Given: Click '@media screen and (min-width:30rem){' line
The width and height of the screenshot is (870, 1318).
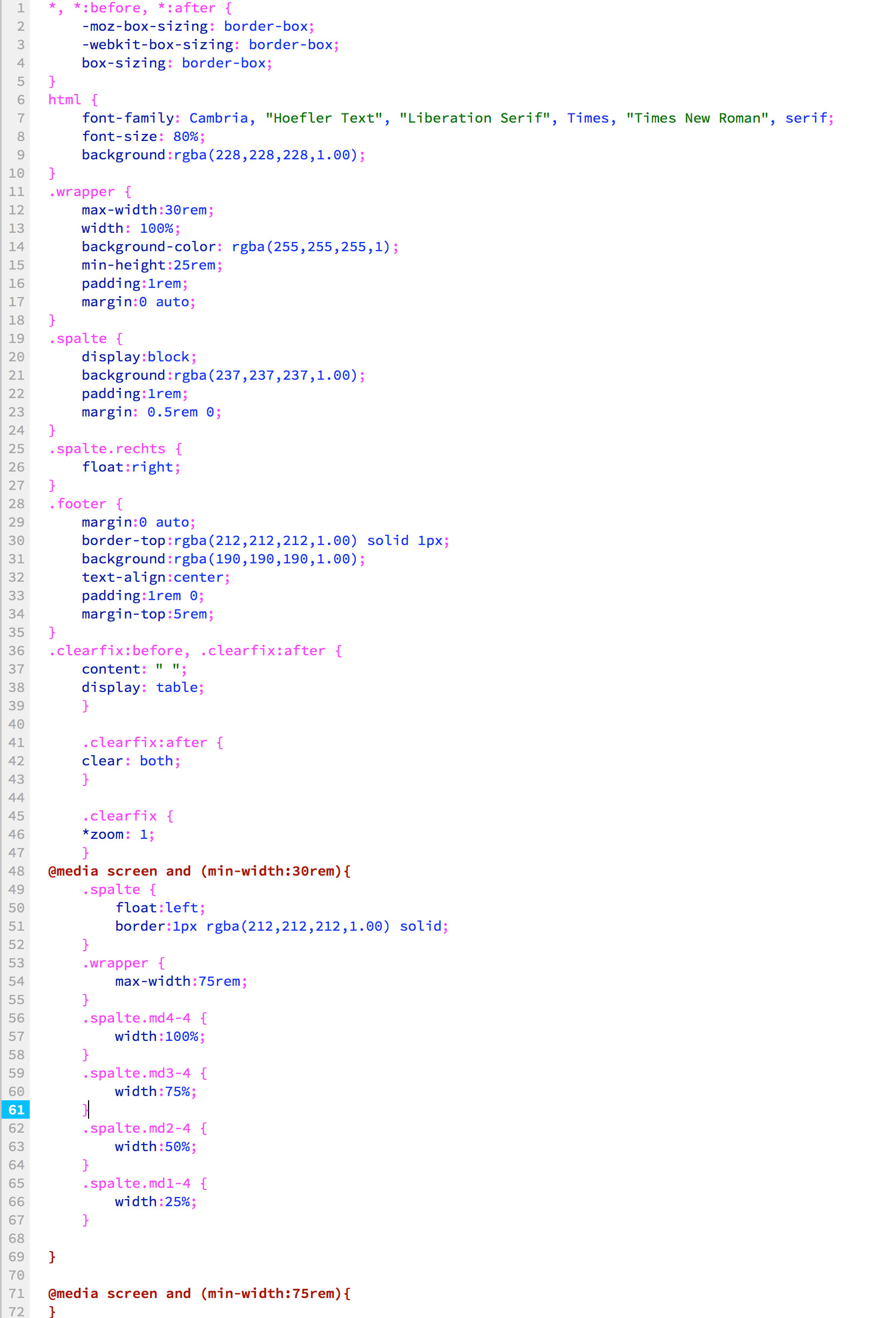Looking at the screenshot, I should click(x=200, y=871).
